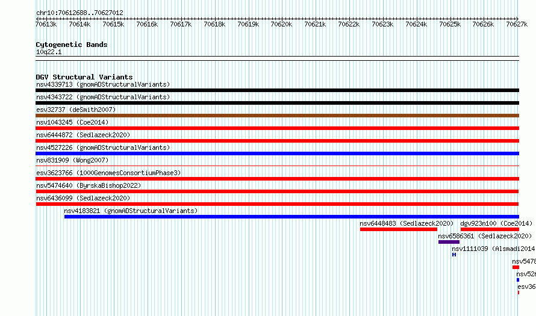Click the nsv4183821 (gnomADStructuralVariants) label
This screenshot has height=316, width=536.
[131, 211]
